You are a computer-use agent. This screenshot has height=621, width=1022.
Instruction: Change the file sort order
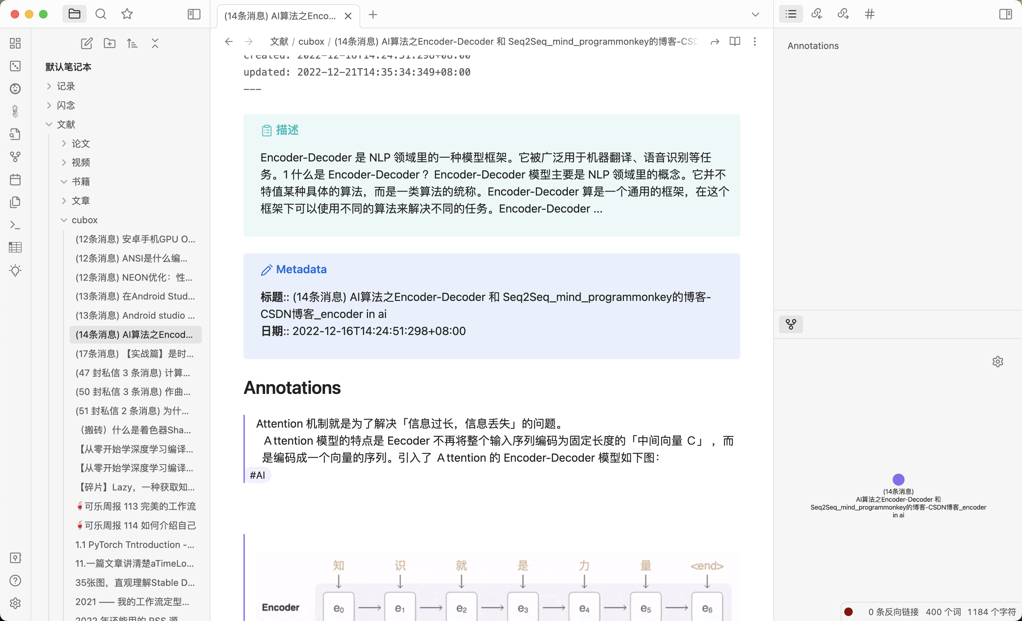point(132,43)
